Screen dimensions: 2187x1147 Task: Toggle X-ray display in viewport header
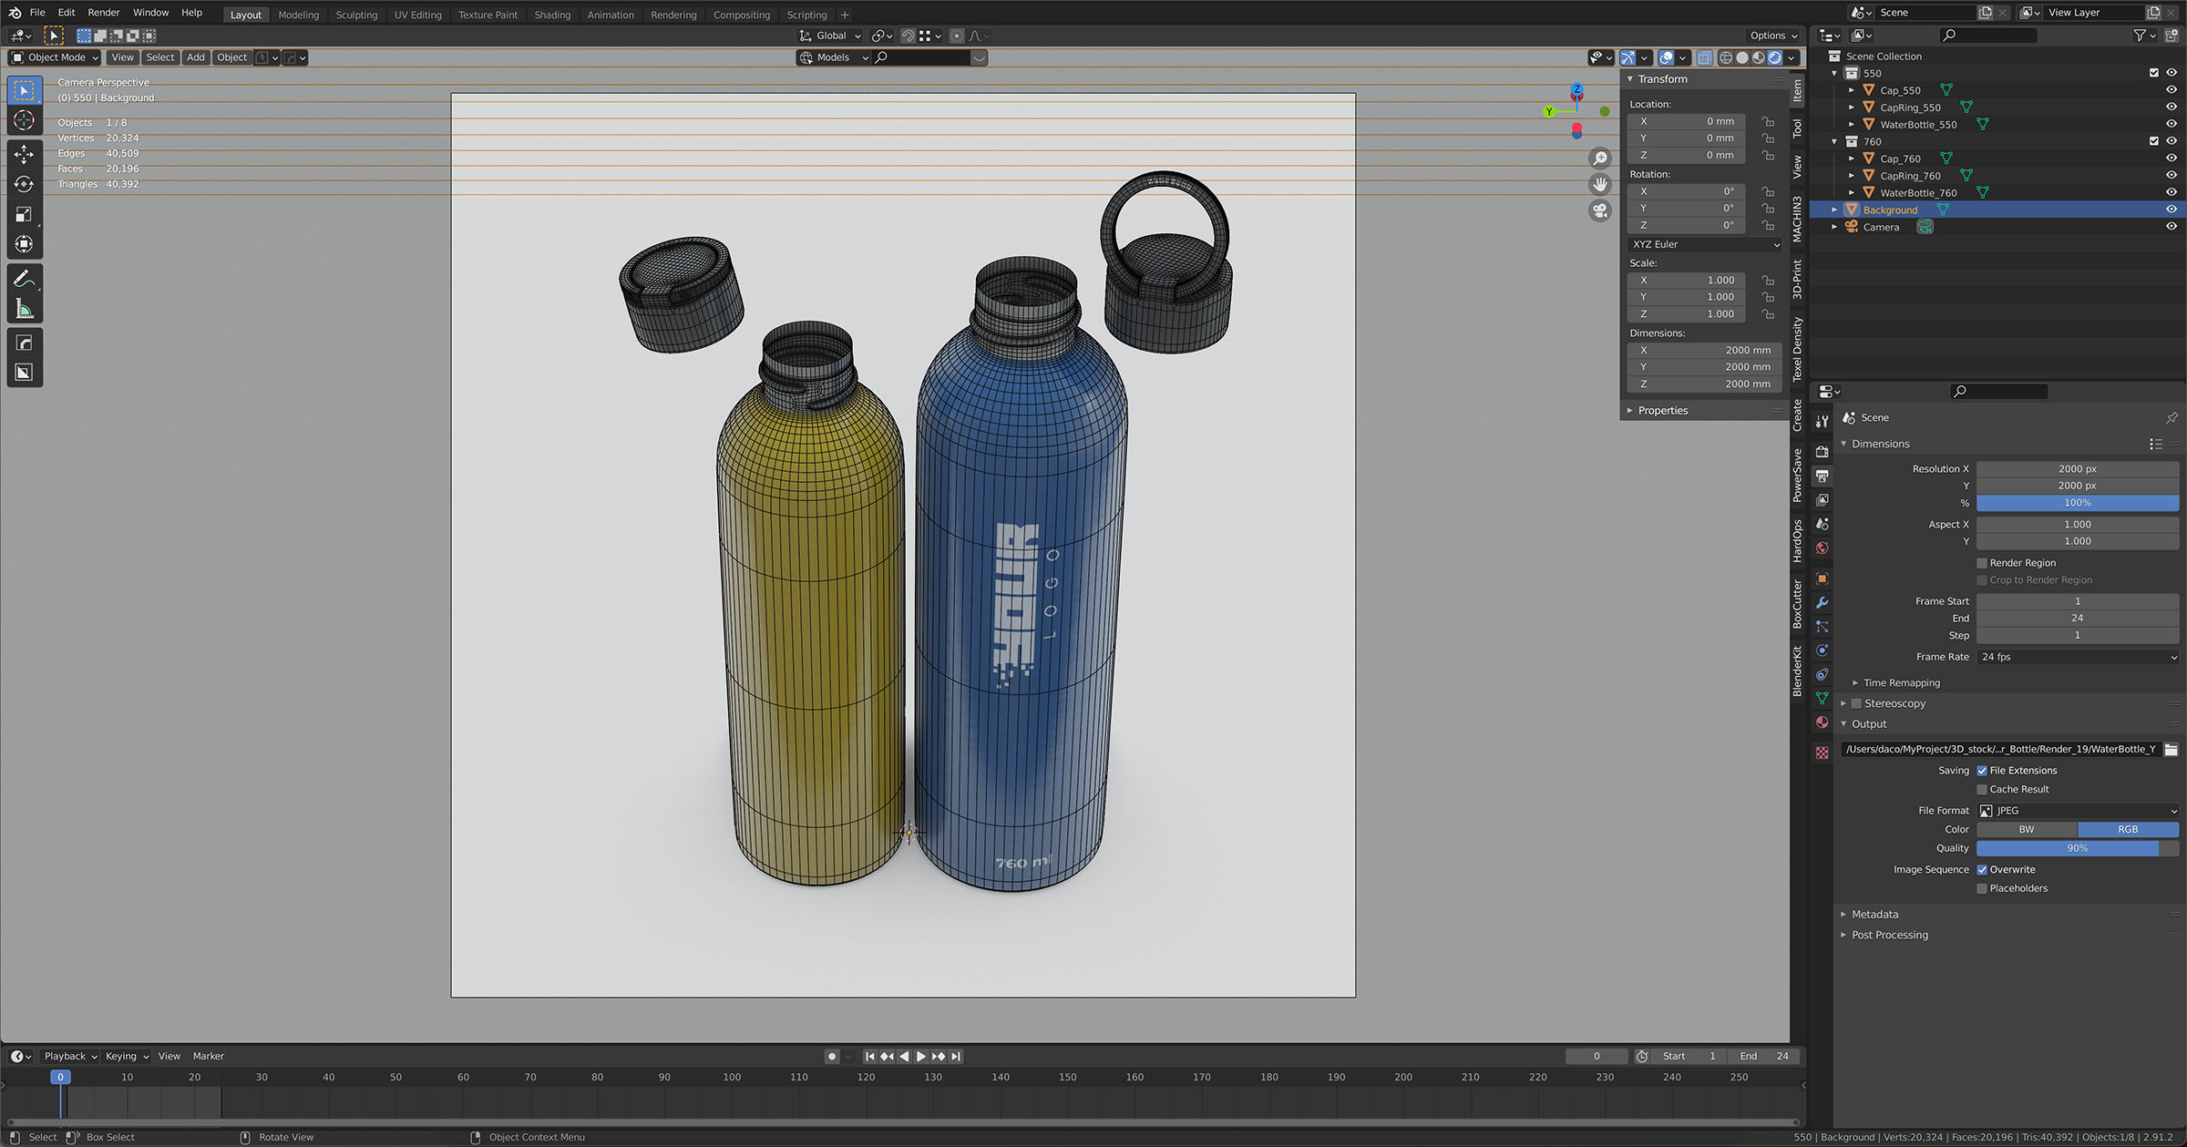1704,57
